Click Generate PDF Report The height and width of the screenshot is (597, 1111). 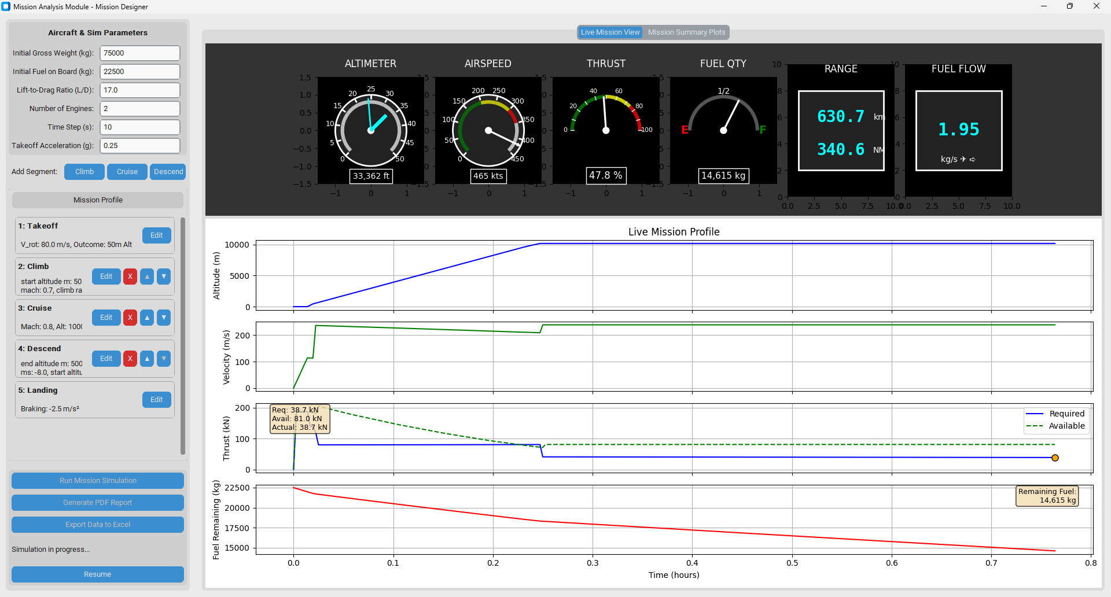[97, 502]
